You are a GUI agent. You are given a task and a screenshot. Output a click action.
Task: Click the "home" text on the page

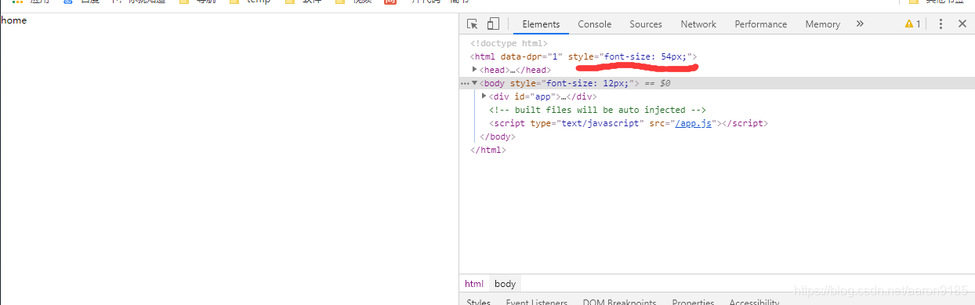point(13,20)
